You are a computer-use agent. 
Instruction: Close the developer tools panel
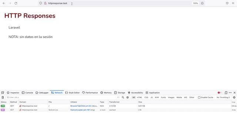click(x=234, y=93)
